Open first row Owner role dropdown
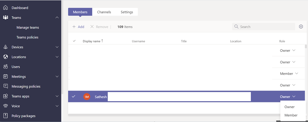The height and width of the screenshot is (122, 308). pos(288,50)
